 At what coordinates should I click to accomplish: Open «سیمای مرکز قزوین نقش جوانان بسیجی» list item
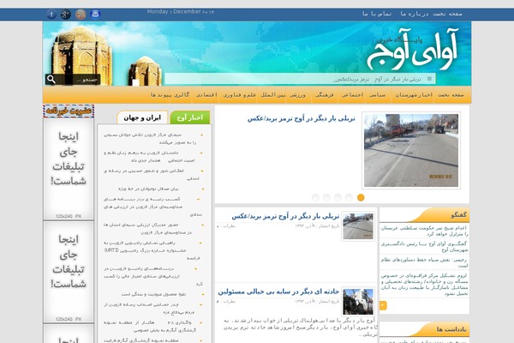[x=149, y=139]
